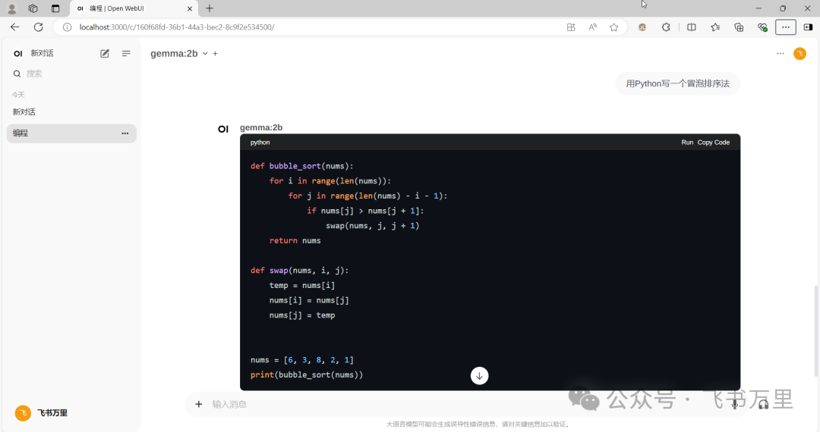820x432 pixels.
Task: Reload the page in browser
Action: [38, 27]
